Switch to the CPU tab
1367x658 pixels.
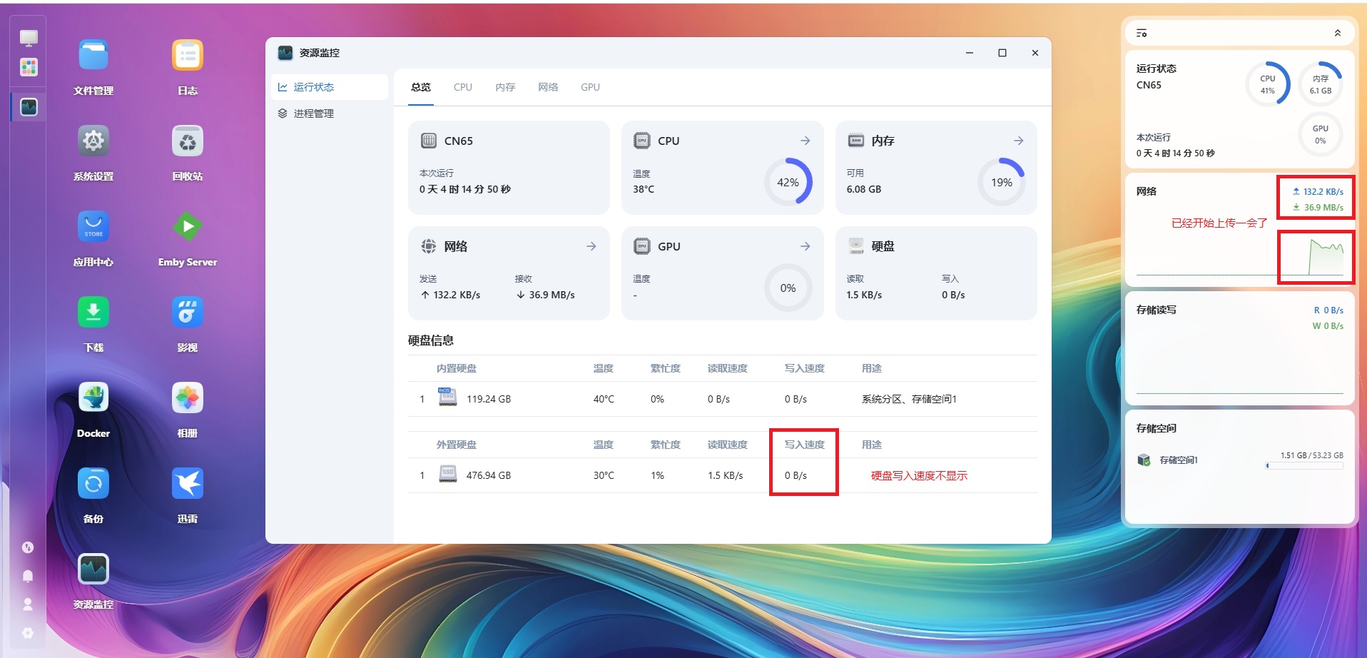(x=463, y=87)
